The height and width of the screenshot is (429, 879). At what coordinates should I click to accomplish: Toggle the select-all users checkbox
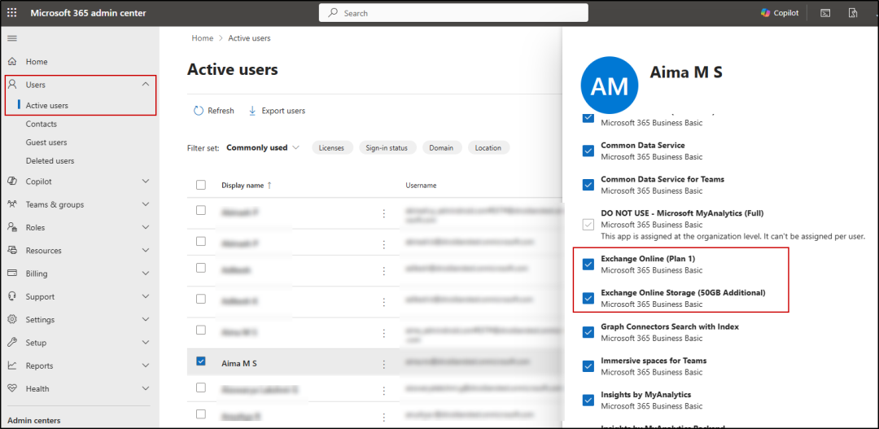(x=201, y=185)
